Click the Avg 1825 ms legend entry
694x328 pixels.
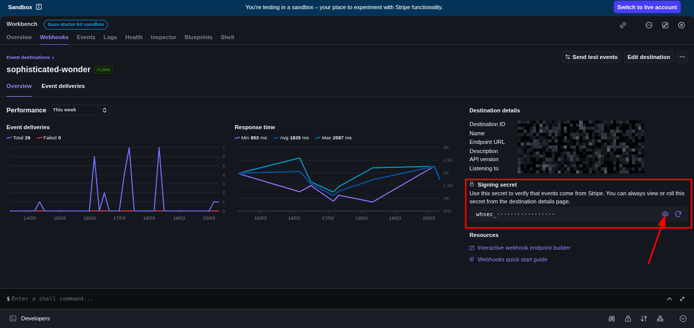pyautogui.click(x=291, y=138)
